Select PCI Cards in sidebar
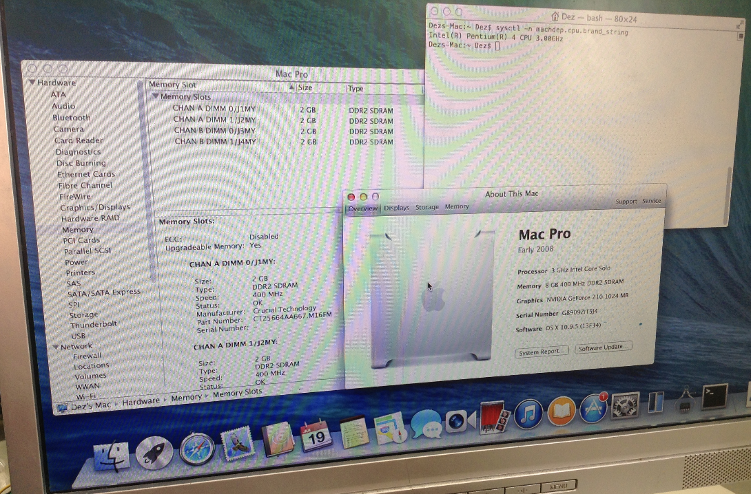751x494 pixels. (81, 241)
